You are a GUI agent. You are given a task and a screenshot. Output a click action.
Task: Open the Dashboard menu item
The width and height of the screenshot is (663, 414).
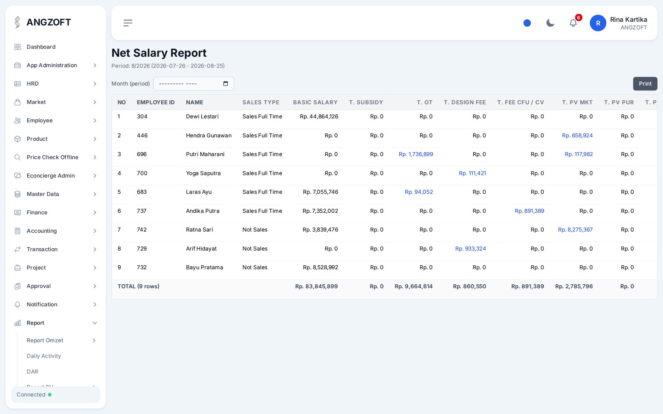click(56, 47)
